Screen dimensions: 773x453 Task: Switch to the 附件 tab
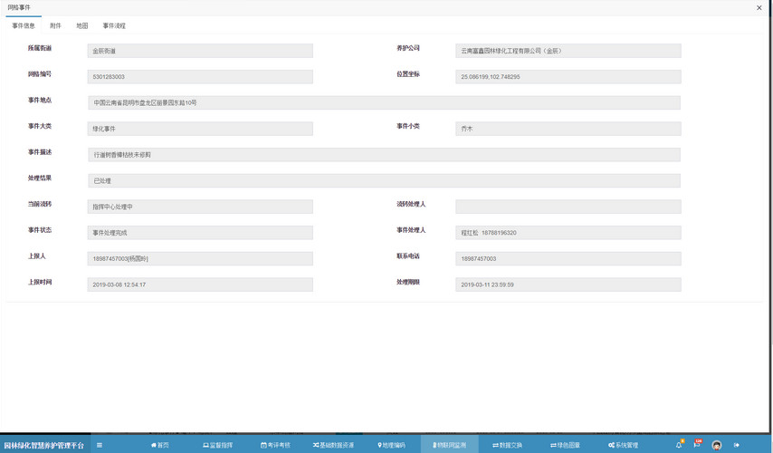(55, 26)
